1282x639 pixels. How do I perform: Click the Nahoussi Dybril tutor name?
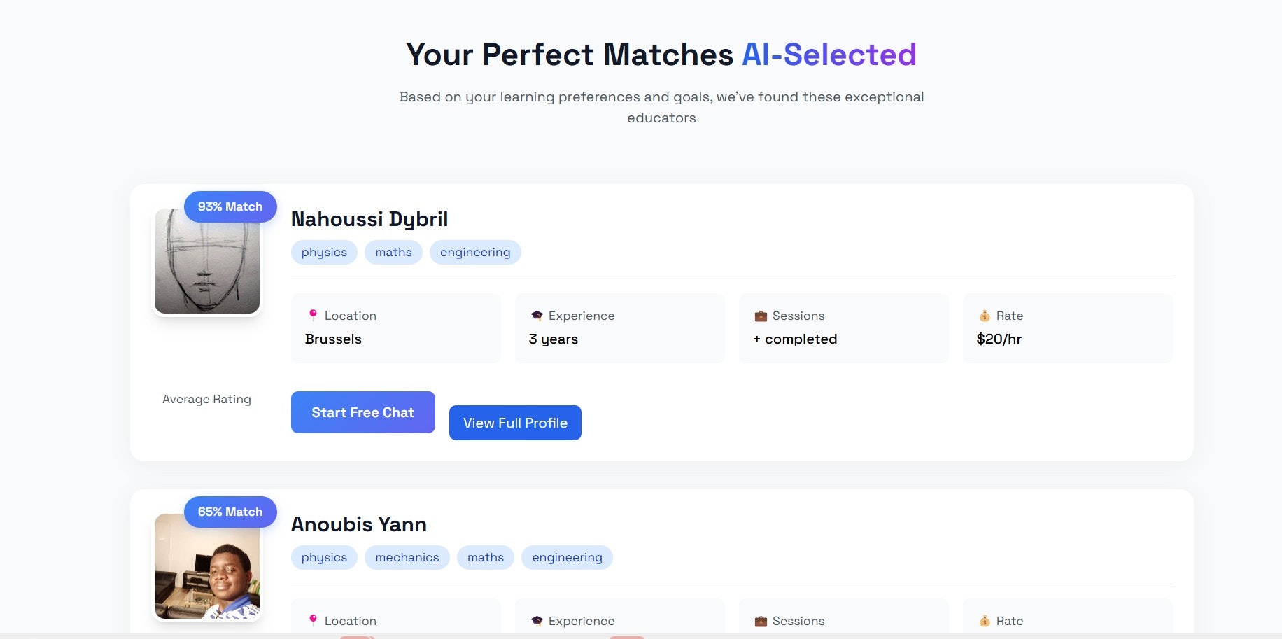[x=369, y=219]
